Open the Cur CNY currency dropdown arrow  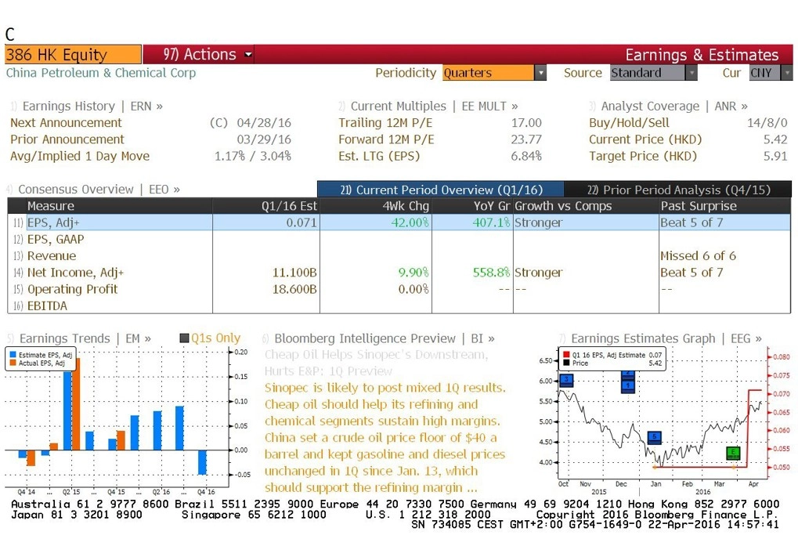coord(787,73)
